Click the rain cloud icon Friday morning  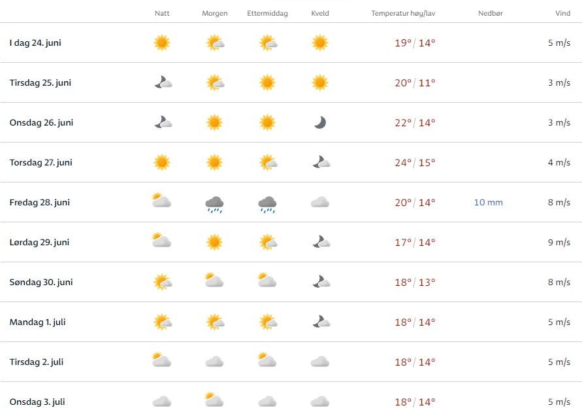[x=214, y=204]
